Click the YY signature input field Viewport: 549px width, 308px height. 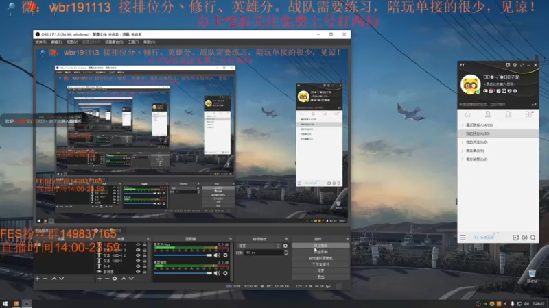click(x=500, y=84)
